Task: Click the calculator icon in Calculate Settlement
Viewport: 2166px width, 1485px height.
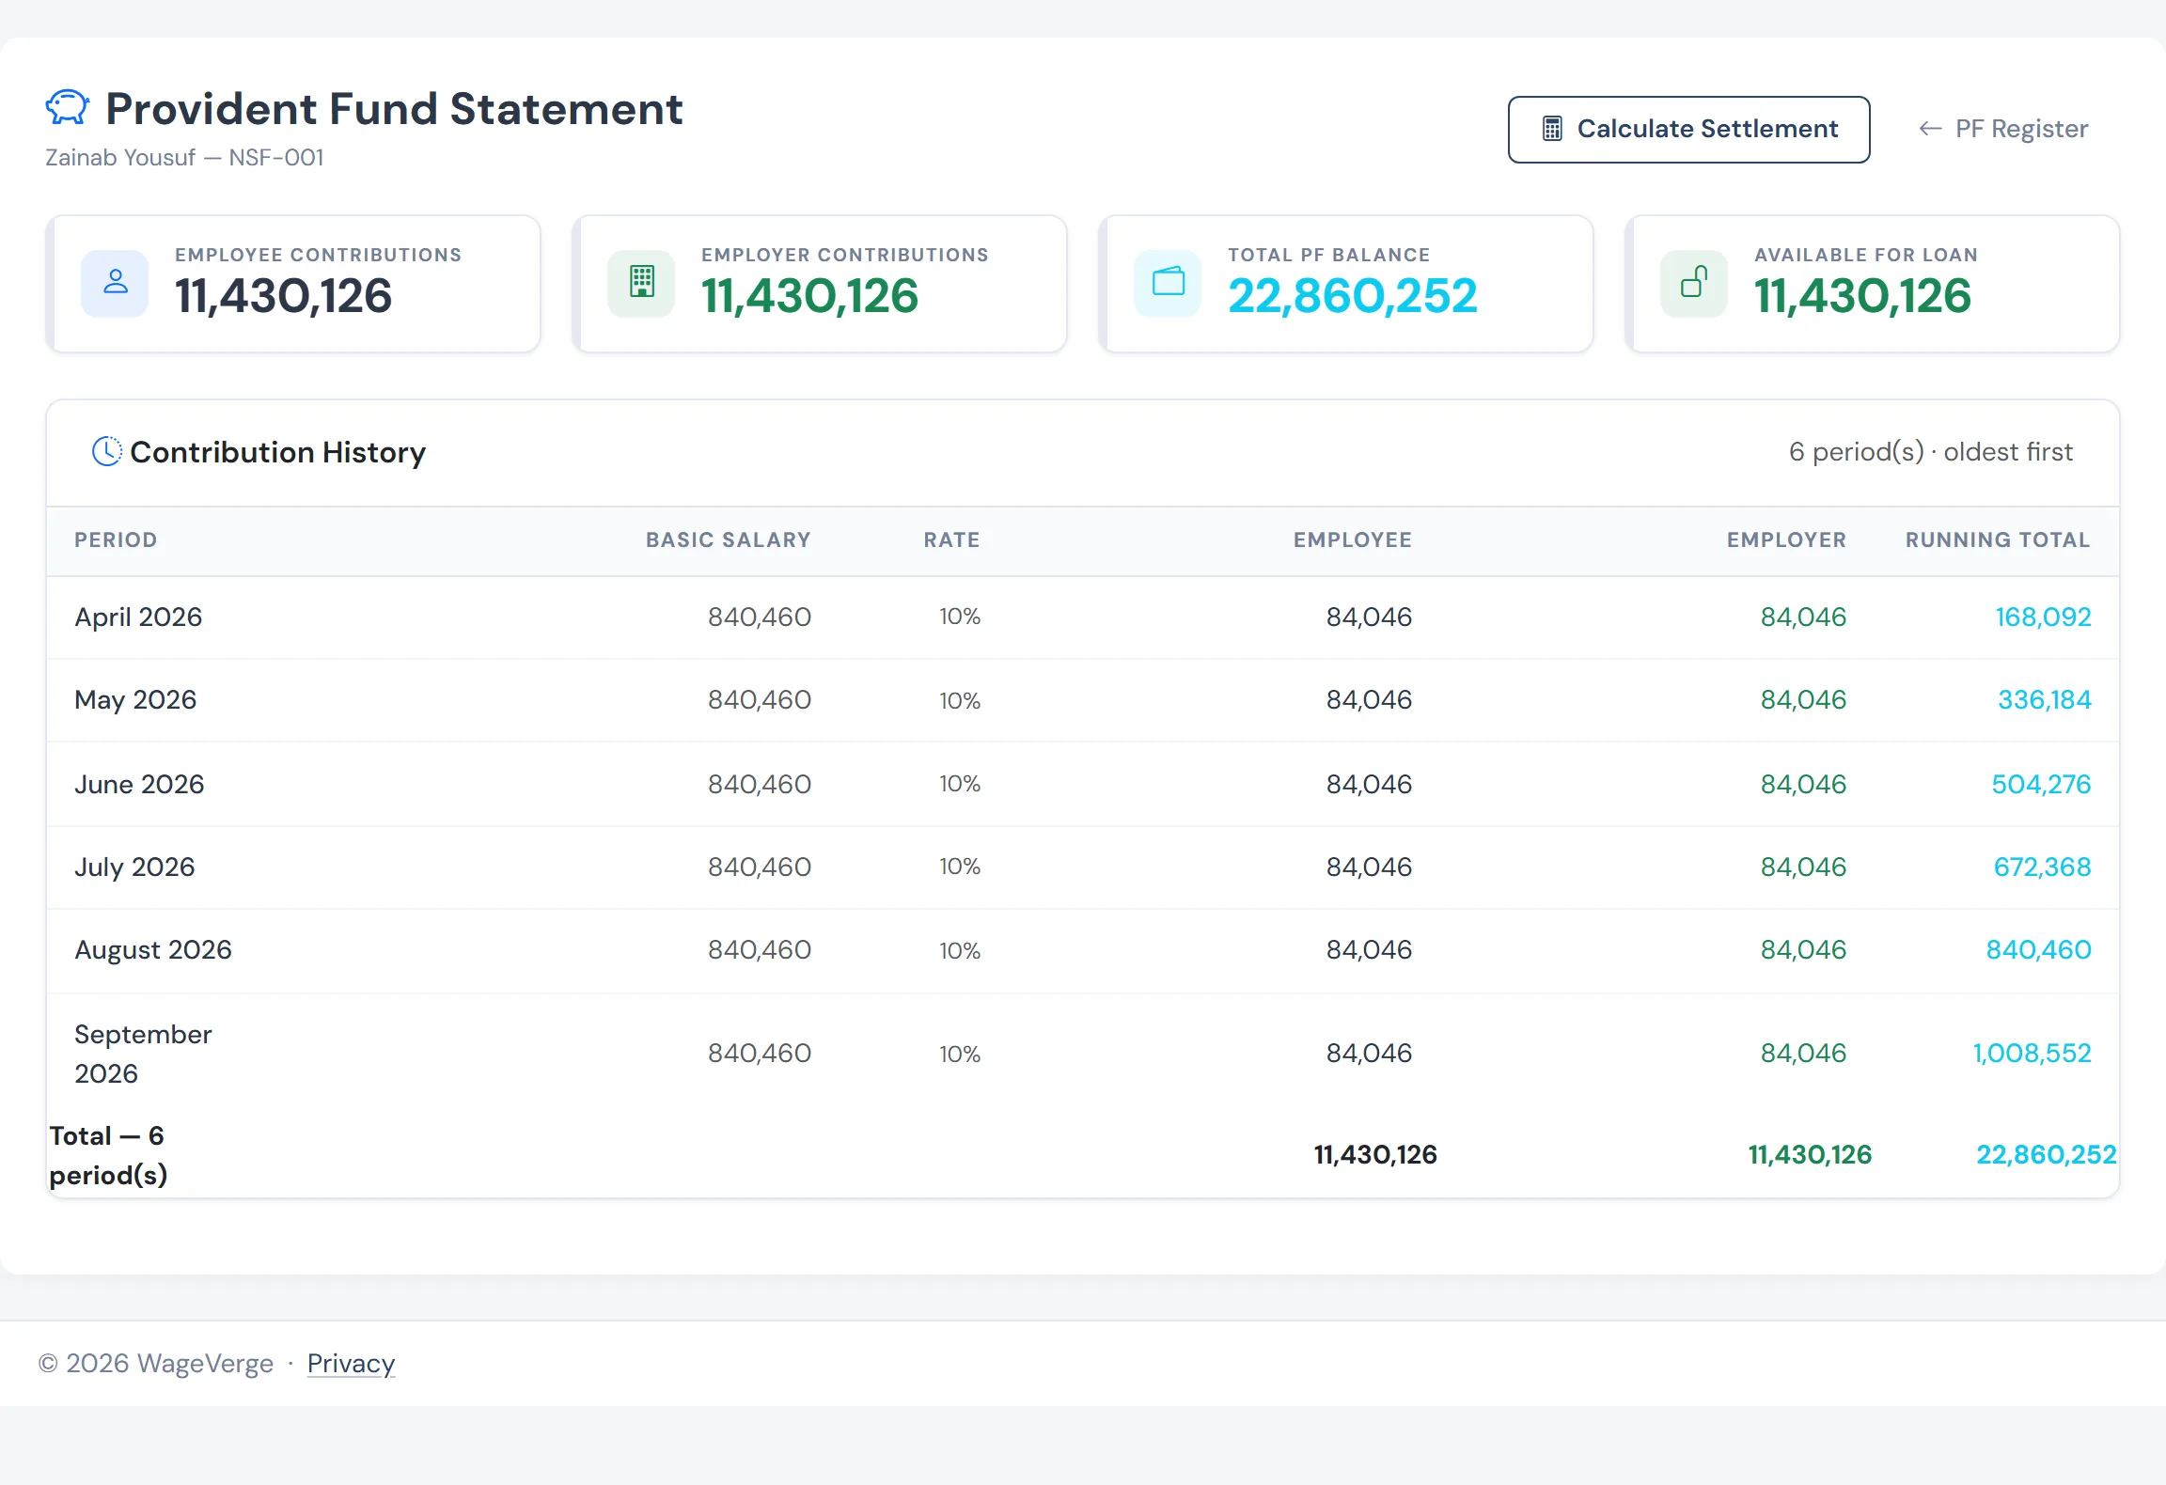Action: click(x=1552, y=129)
